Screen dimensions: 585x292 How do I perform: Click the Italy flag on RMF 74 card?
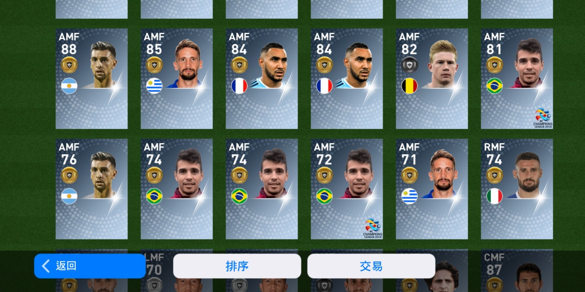click(494, 196)
